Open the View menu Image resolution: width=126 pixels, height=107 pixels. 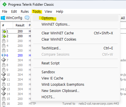click(x=48, y=12)
